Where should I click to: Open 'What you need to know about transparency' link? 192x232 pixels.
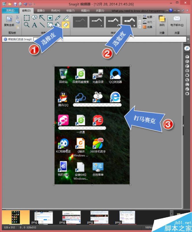[138, 11]
